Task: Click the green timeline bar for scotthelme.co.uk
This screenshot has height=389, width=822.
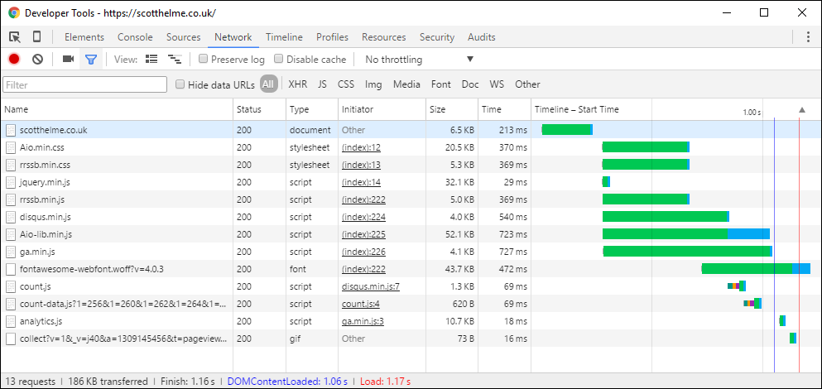Action: click(567, 130)
